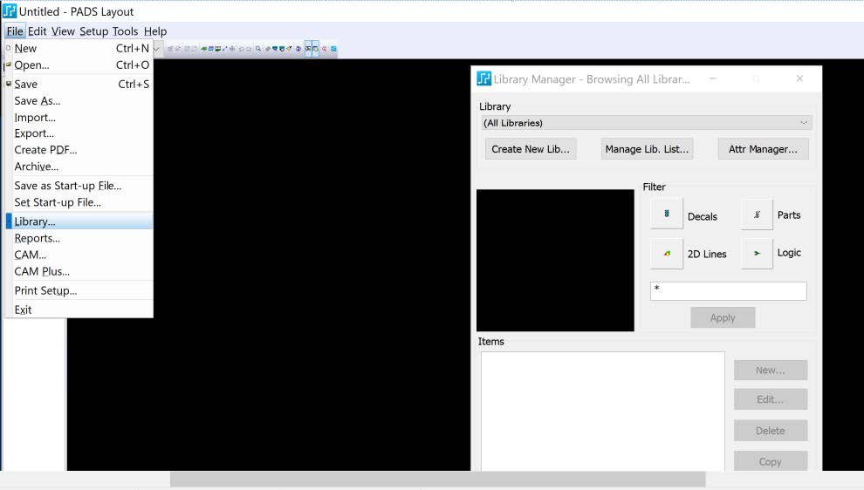Select Create PDF... menu entry

79,150
